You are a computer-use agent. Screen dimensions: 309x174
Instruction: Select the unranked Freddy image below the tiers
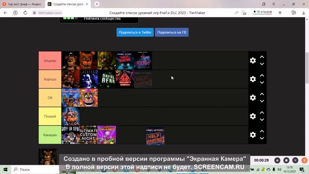click(x=47, y=157)
